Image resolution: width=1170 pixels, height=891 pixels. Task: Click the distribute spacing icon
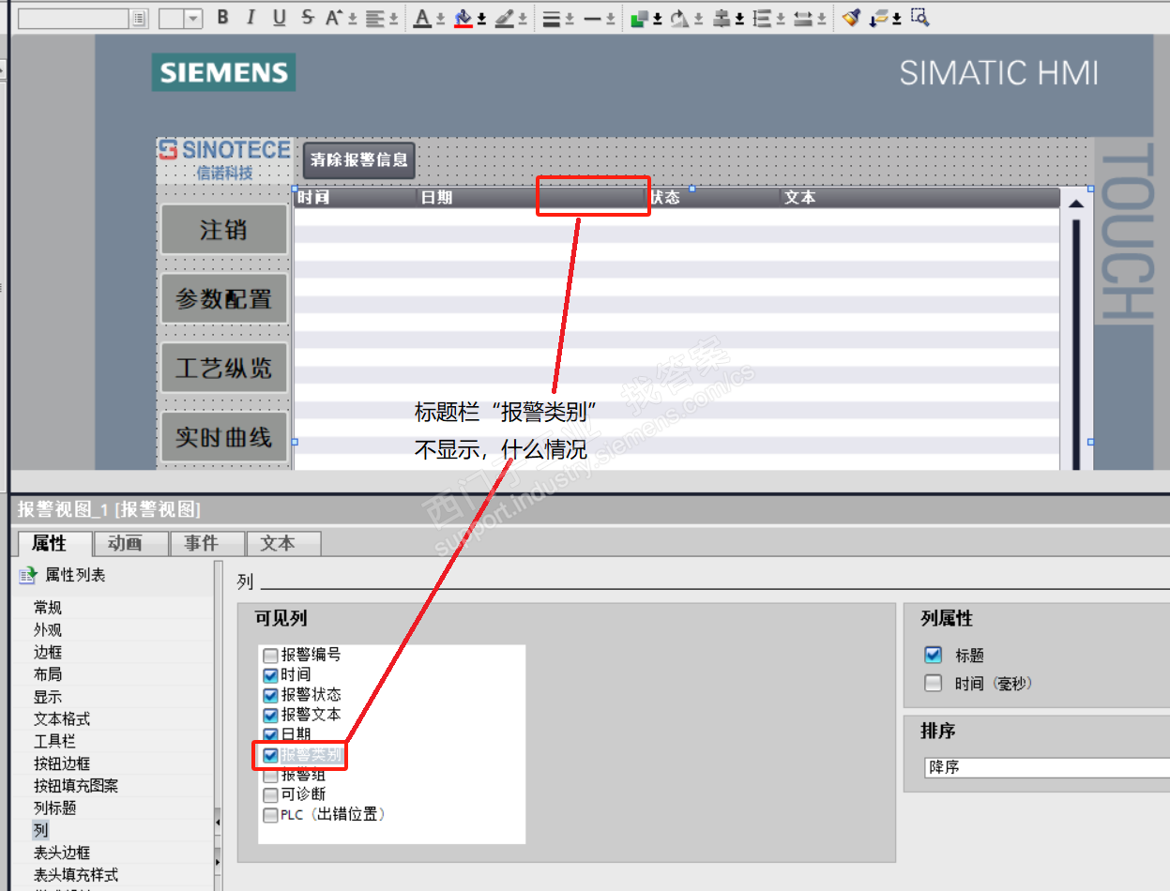(762, 18)
